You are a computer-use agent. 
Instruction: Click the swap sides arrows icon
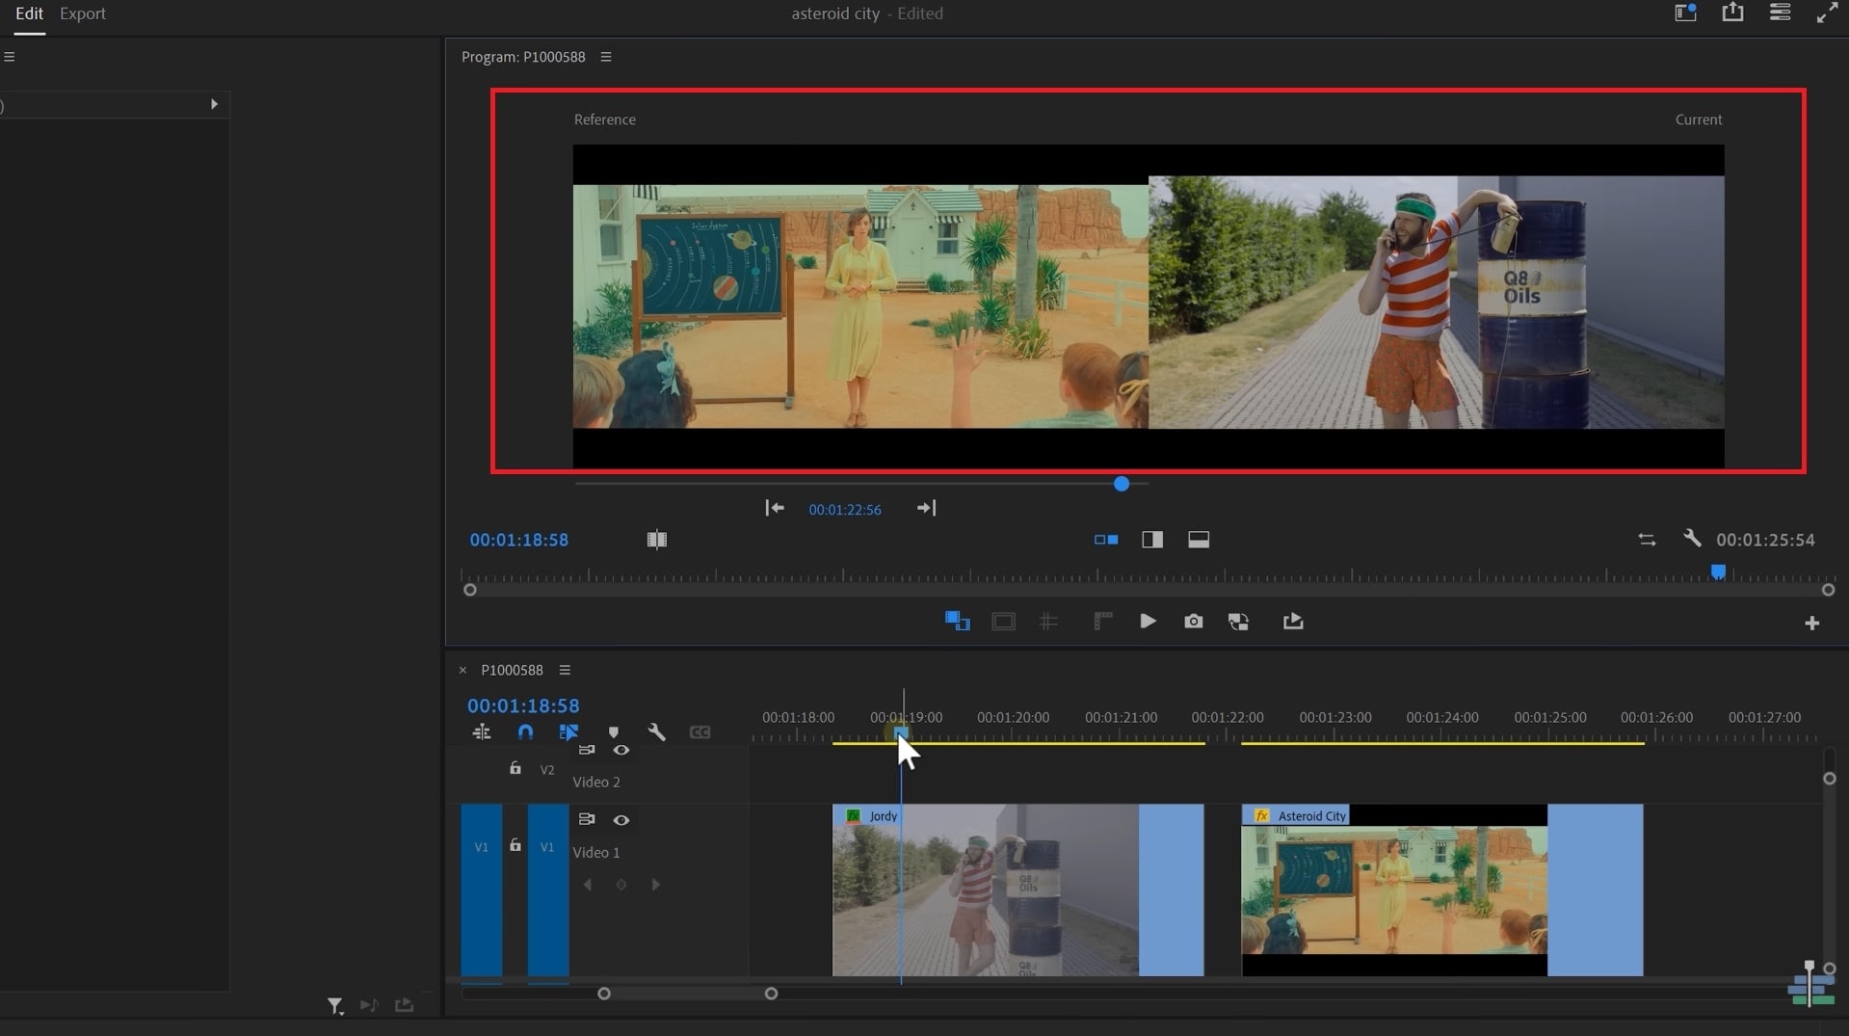1647,540
